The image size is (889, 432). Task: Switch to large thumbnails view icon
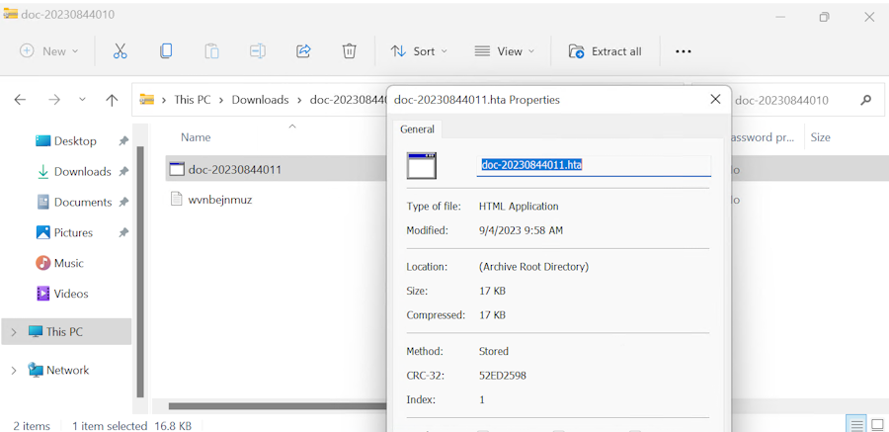[x=876, y=424]
